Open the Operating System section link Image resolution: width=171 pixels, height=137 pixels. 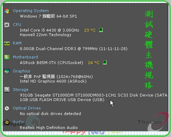point(31,11)
